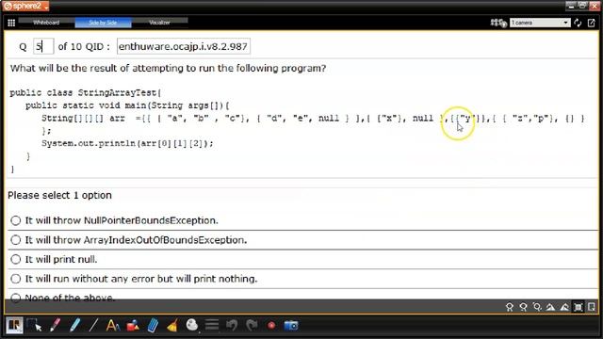Click the third magnifier (zoom reset) icon
603x339 pixels.
[x=537, y=307]
